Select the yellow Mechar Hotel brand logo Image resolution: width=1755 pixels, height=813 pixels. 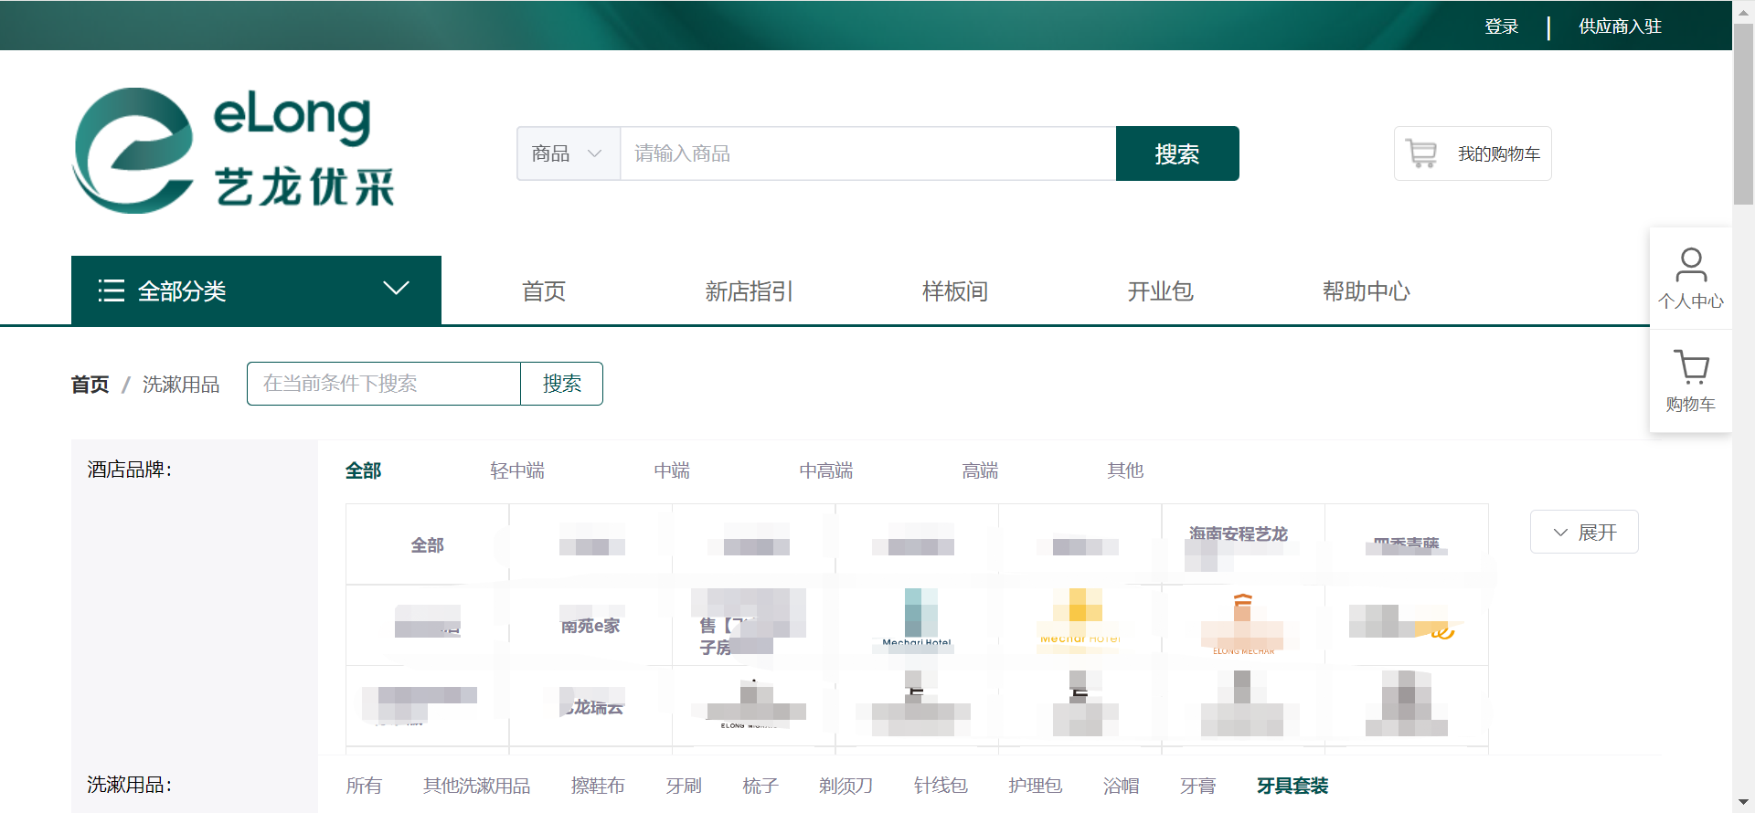click(1080, 626)
